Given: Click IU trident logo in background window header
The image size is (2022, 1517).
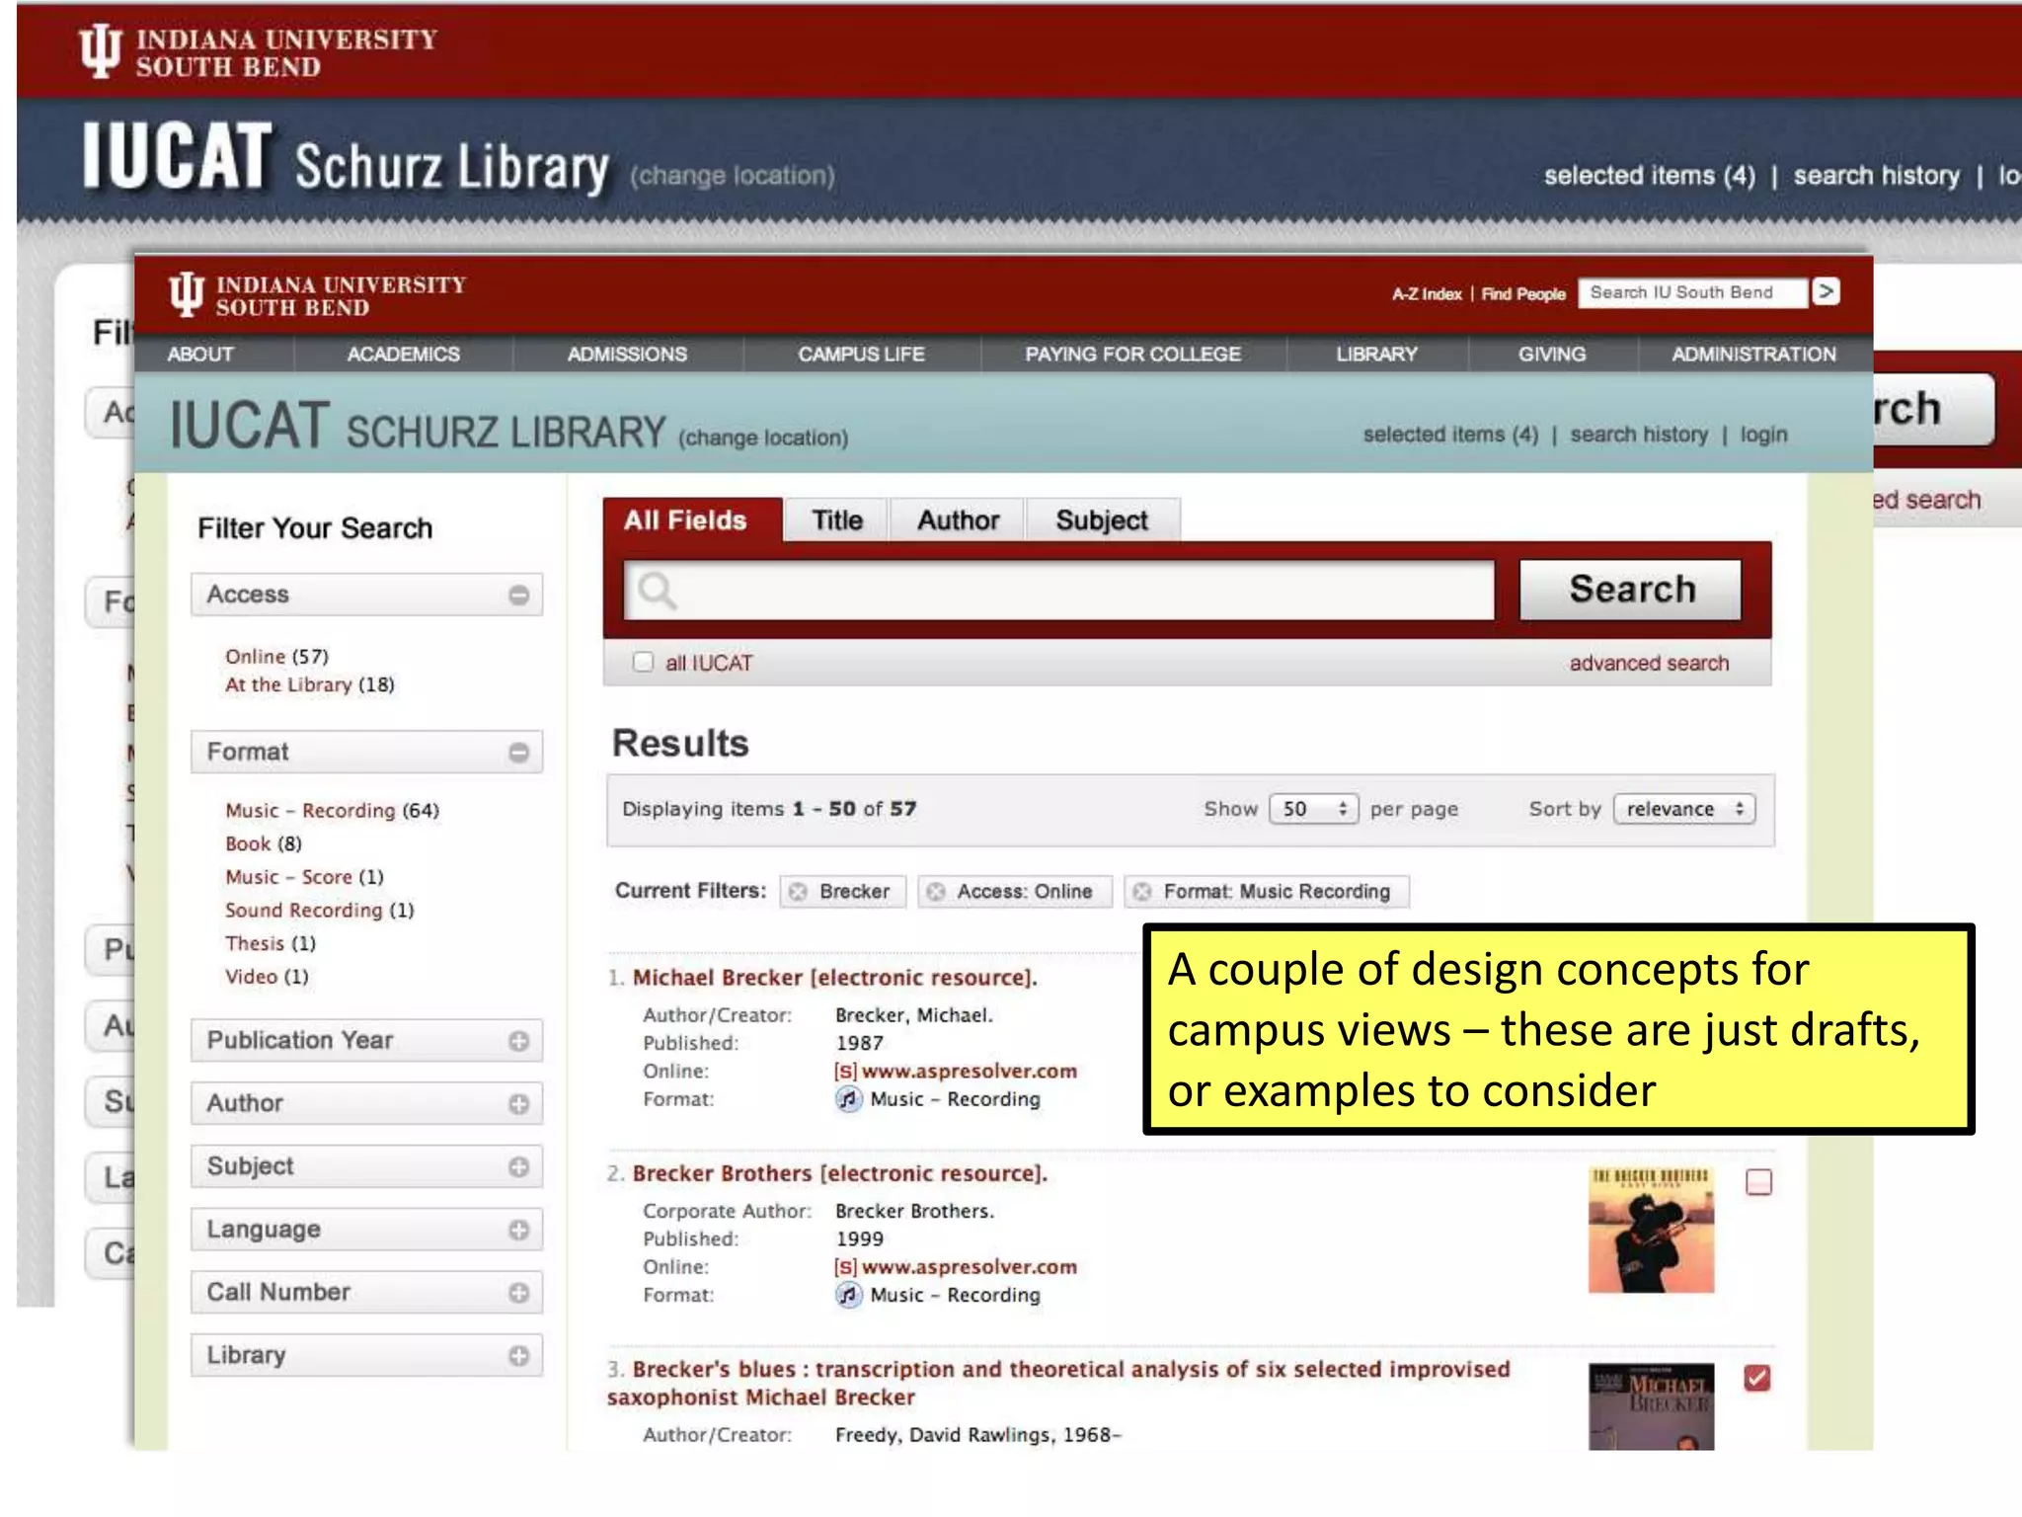Looking at the screenshot, I should point(100,51).
